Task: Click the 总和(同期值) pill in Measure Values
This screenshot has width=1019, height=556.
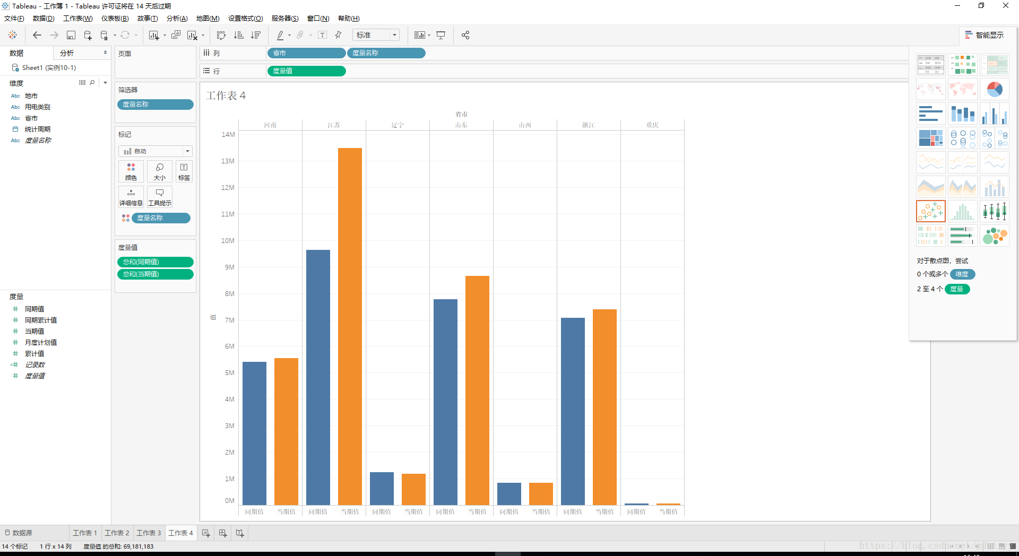Action: [x=156, y=262]
